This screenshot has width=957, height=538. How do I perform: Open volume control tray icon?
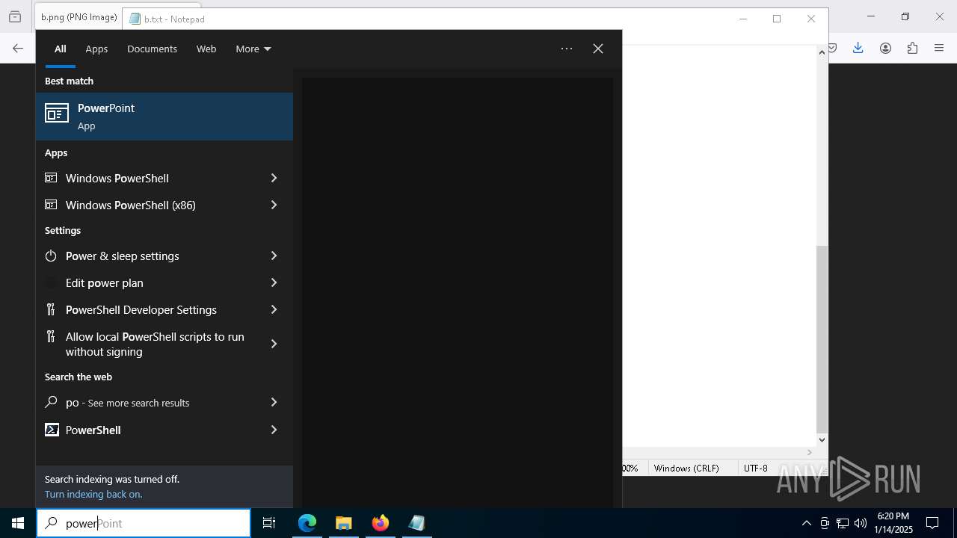click(x=861, y=523)
